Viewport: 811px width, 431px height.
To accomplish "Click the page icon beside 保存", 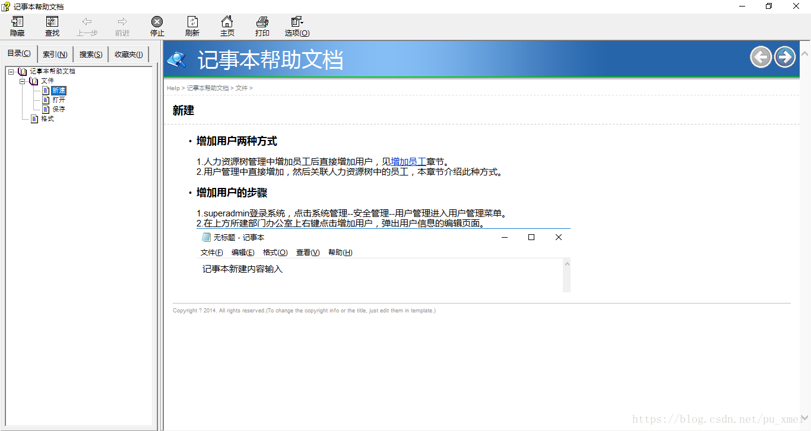I will click(46, 109).
